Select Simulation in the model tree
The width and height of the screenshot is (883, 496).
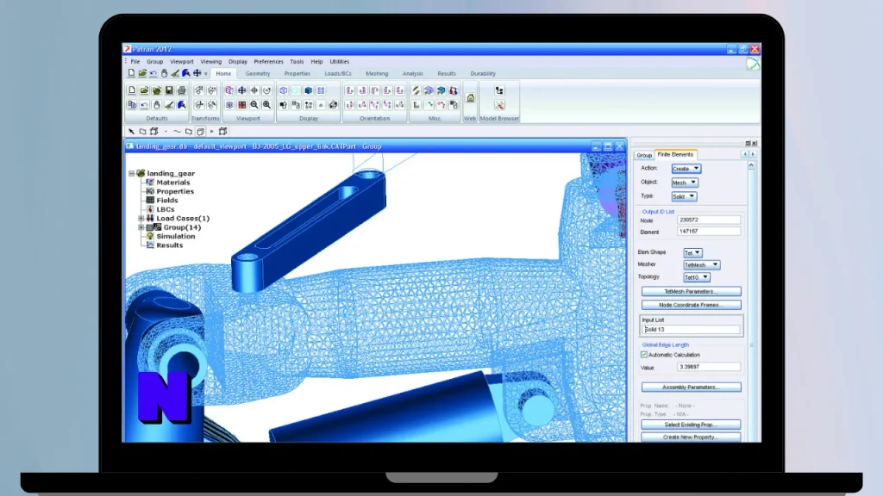click(176, 236)
